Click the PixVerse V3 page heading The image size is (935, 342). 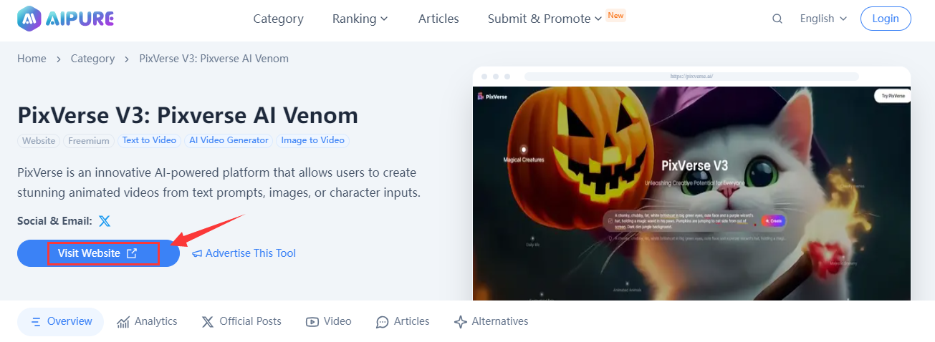(x=188, y=115)
